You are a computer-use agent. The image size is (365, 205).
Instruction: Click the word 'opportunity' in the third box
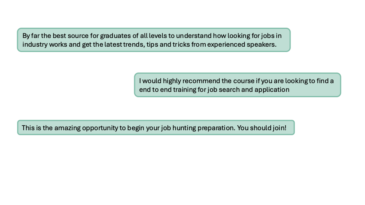(x=100, y=128)
